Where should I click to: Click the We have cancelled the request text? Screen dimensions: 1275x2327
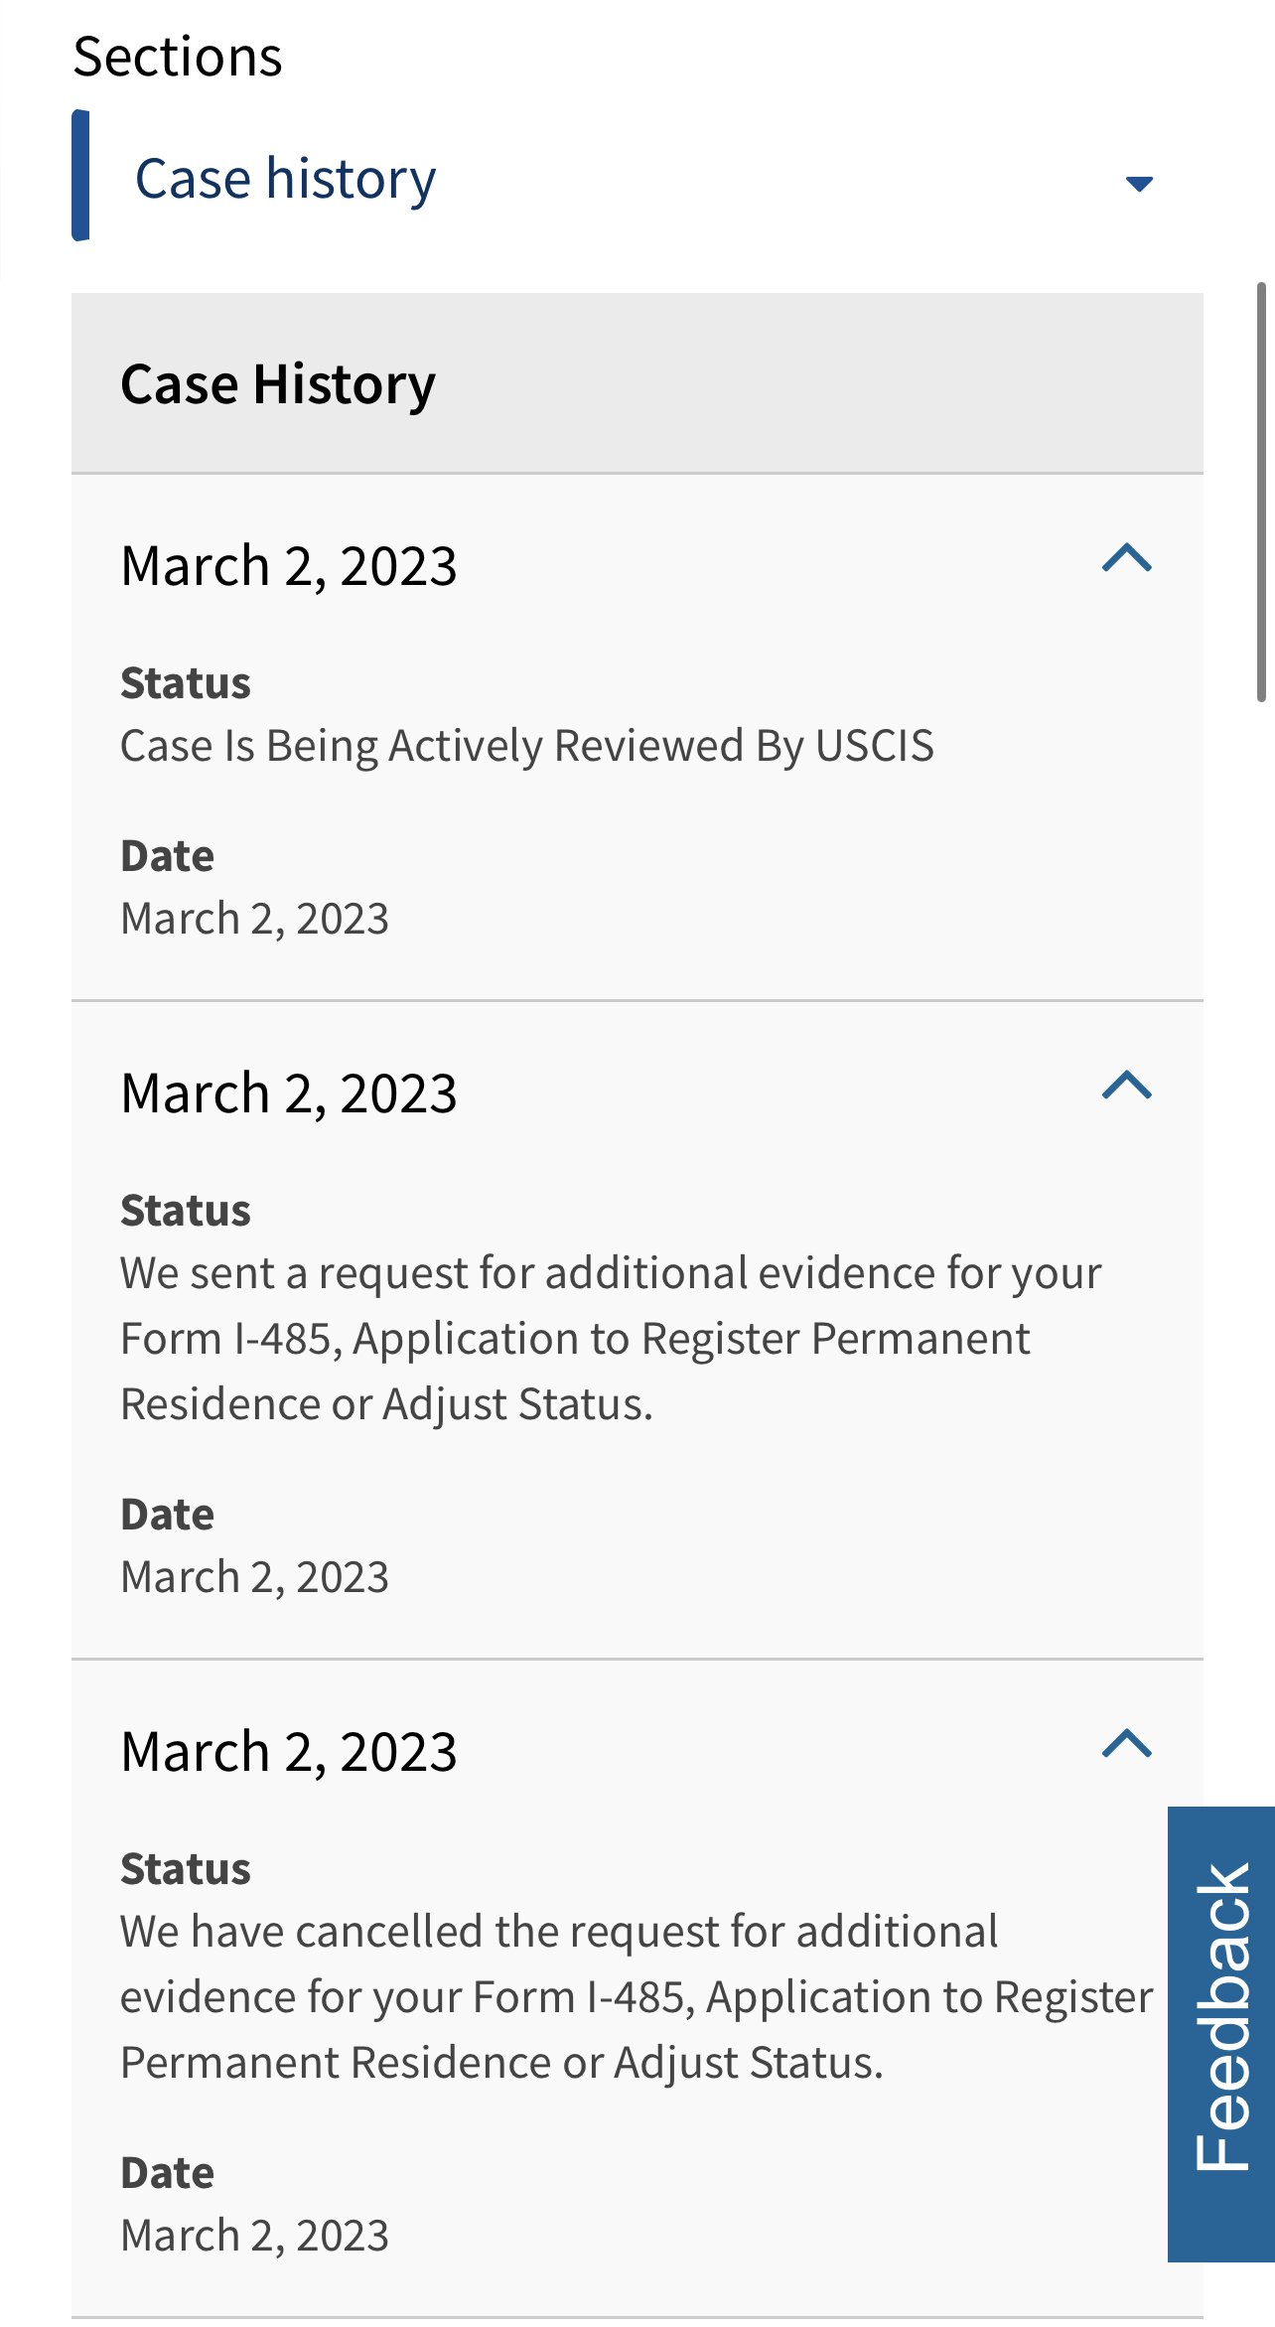[636, 1996]
